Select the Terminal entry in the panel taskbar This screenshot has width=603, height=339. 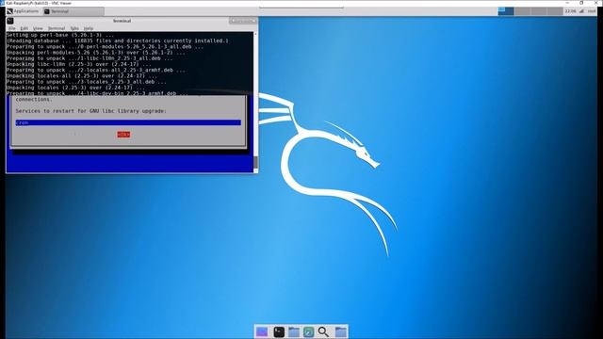pos(73,11)
